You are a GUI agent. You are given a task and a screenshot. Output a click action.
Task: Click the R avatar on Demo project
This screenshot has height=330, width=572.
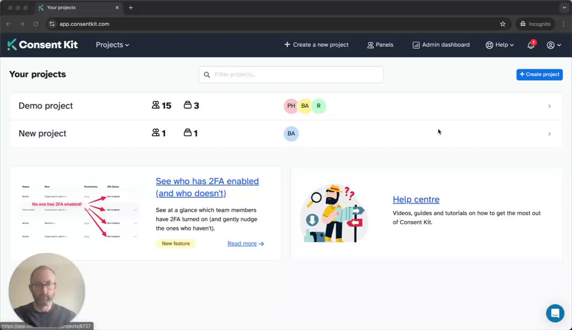[x=319, y=106]
